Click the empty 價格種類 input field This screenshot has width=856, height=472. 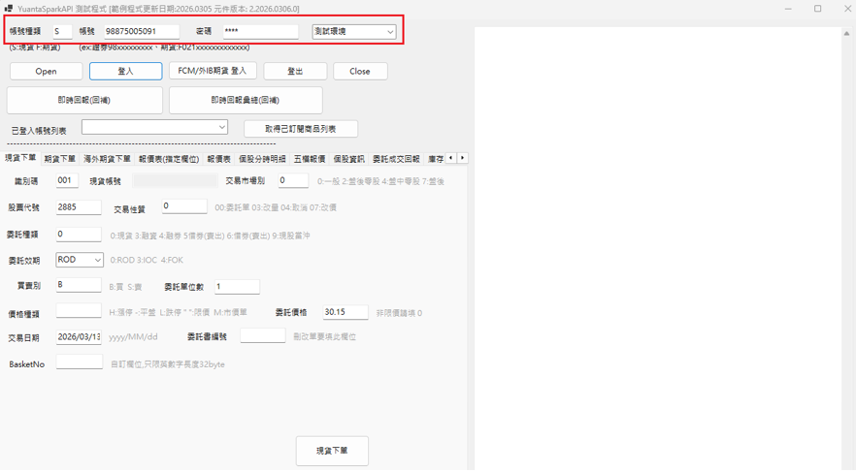pyautogui.click(x=79, y=311)
